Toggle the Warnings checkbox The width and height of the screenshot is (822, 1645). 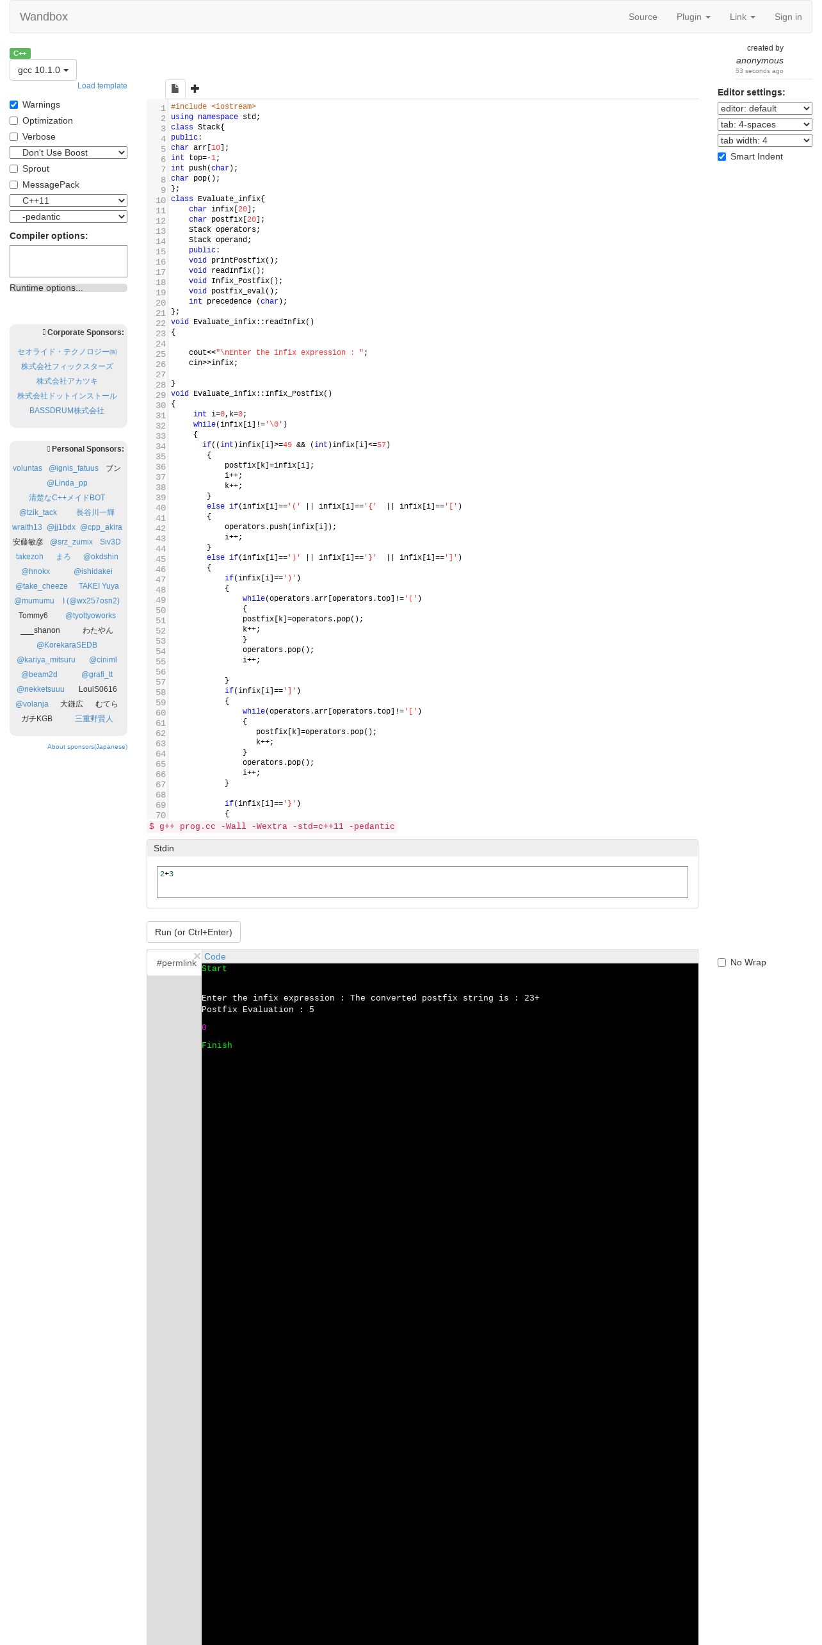coord(13,104)
